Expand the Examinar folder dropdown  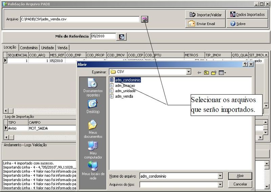point(189,72)
